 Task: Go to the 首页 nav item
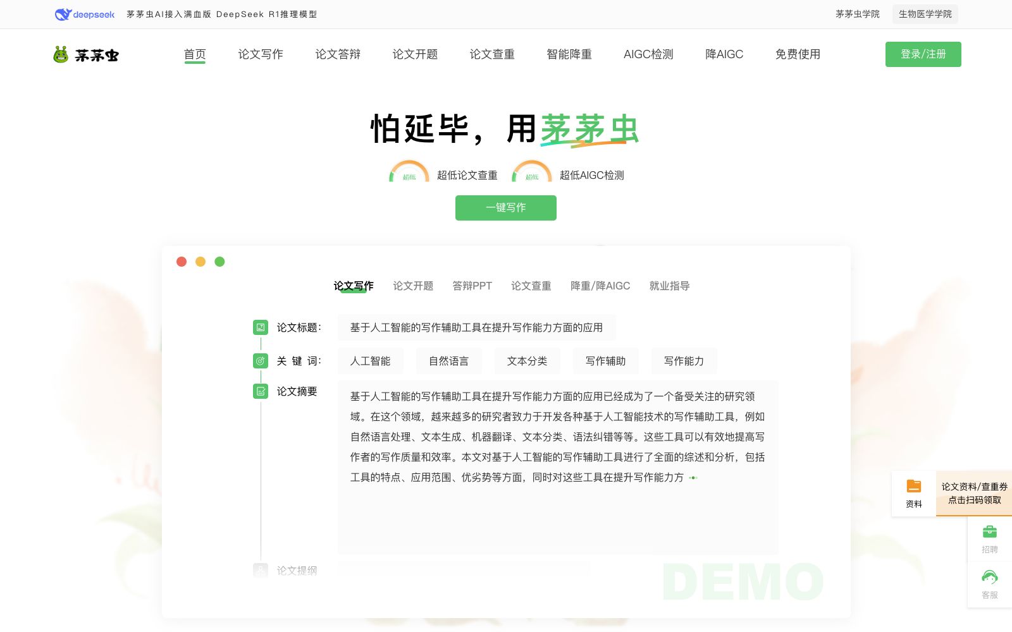coord(195,54)
